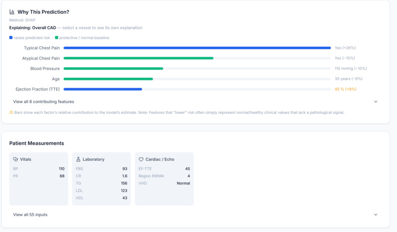This screenshot has width=397, height=232.
Task: Click the 'Why This Prediction?' heading
Action: [x=43, y=12]
